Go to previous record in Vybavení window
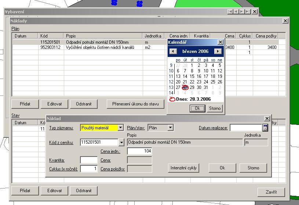The width and height of the screenshot is (299, 205). pyautogui.click(x=236, y=12)
